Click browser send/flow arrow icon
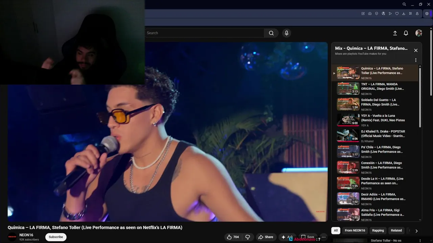 [x=390, y=13]
